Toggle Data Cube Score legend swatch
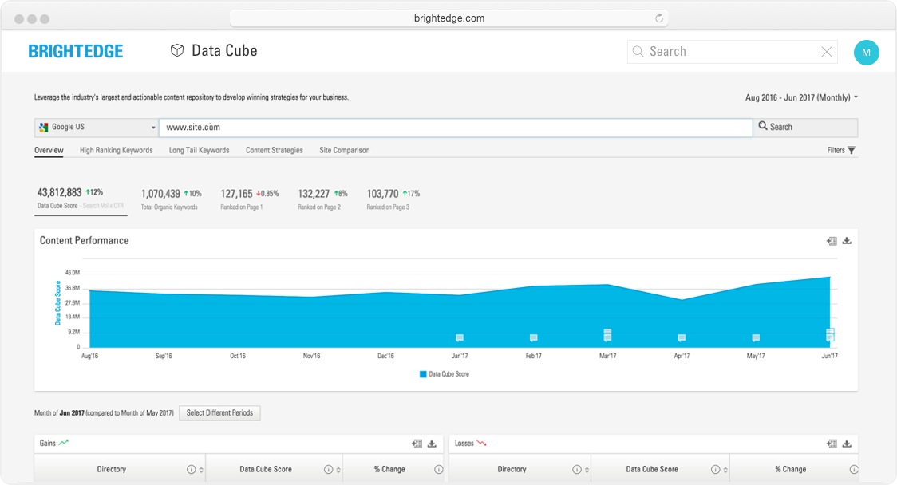 tap(423, 374)
